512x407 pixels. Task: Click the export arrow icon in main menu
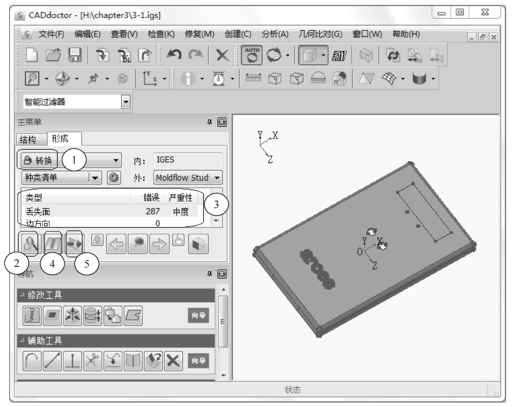[x=75, y=244]
